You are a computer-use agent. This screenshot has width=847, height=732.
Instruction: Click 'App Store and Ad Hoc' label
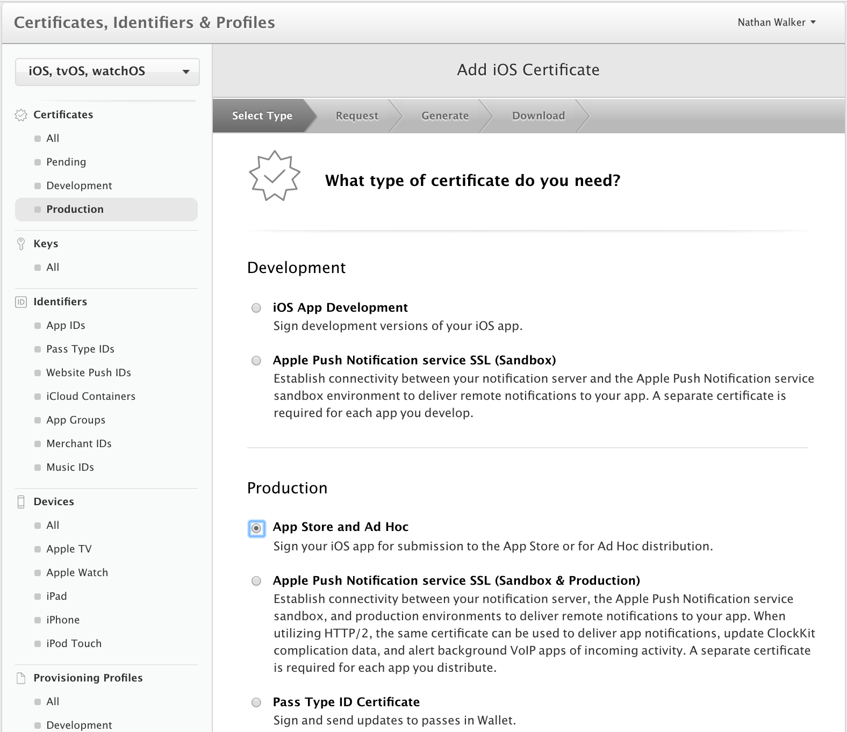[x=341, y=527]
